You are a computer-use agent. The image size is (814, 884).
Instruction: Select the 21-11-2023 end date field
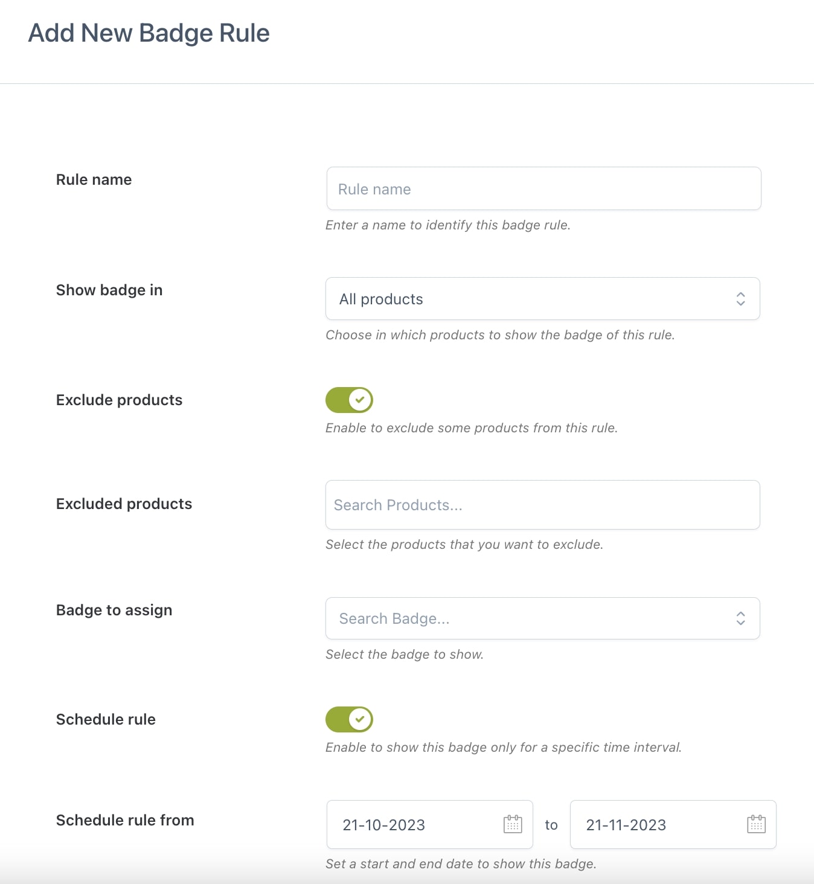pyautogui.click(x=673, y=825)
